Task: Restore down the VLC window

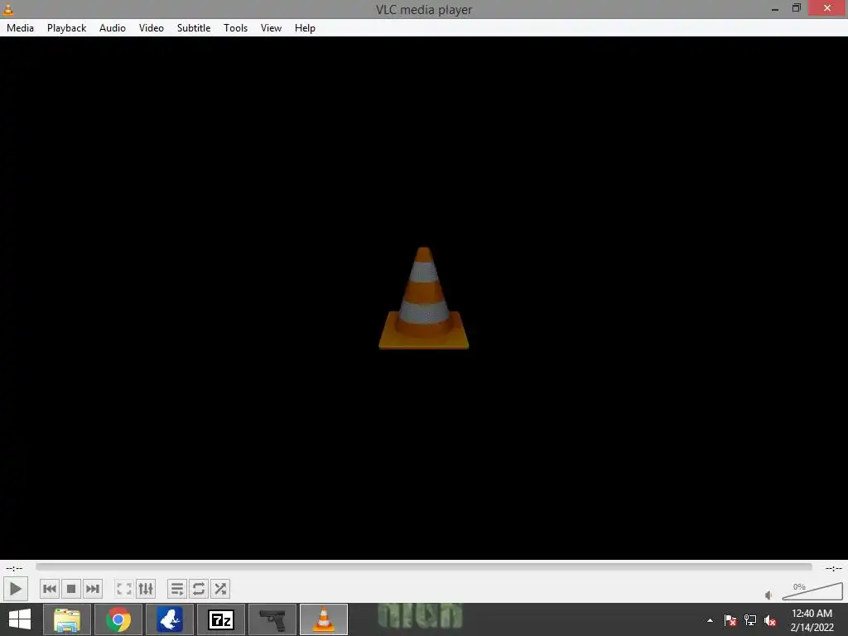Action: click(797, 8)
